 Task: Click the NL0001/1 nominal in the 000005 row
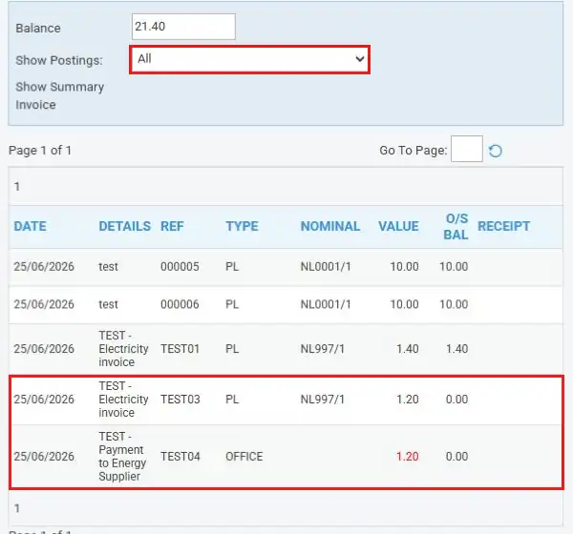[326, 267]
